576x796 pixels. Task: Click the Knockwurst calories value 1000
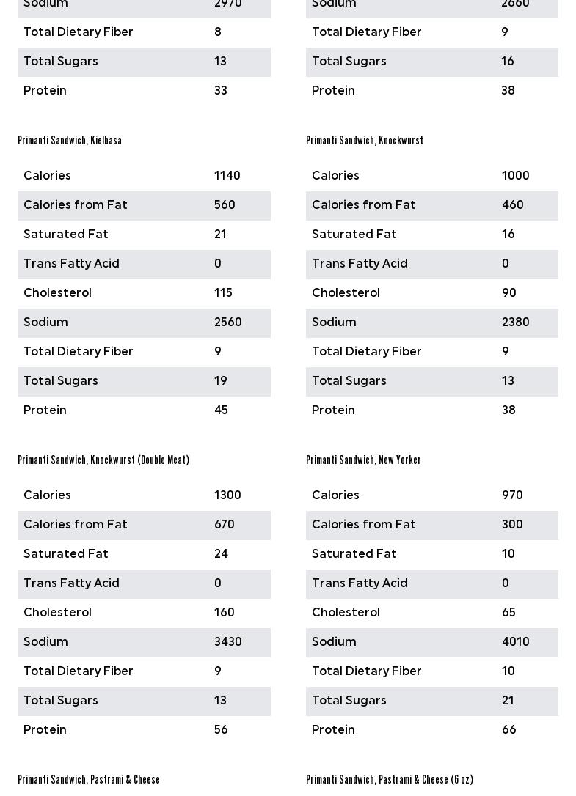pyautogui.click(x=515, y=176)
